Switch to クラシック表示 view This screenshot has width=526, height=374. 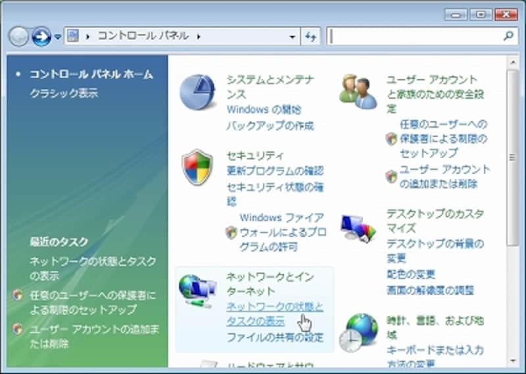64,93
